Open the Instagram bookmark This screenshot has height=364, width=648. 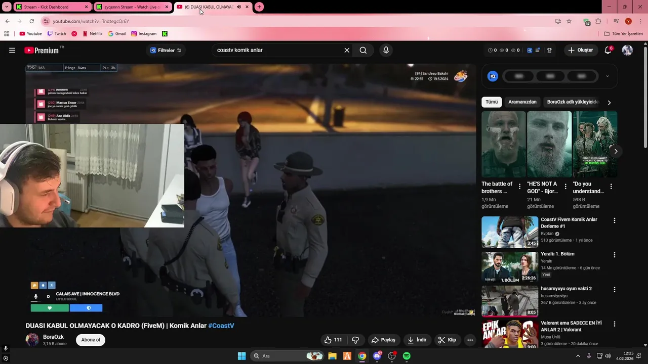click(x=144, y=34)
